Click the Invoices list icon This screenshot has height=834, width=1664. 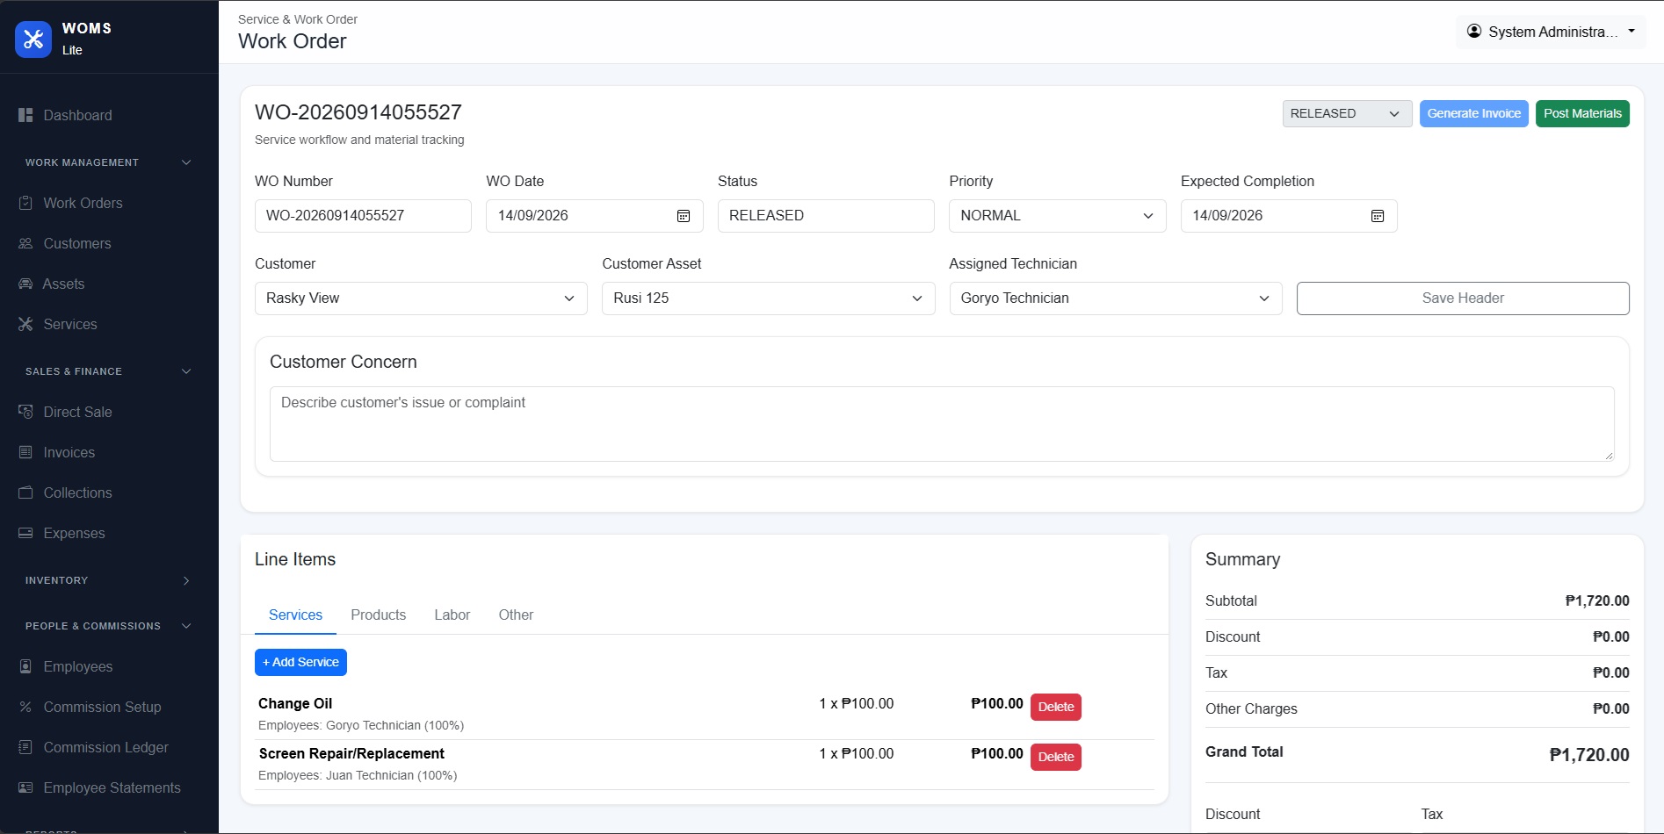tap(25, 452)
